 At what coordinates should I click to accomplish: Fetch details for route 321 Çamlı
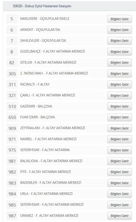[119, 96]
